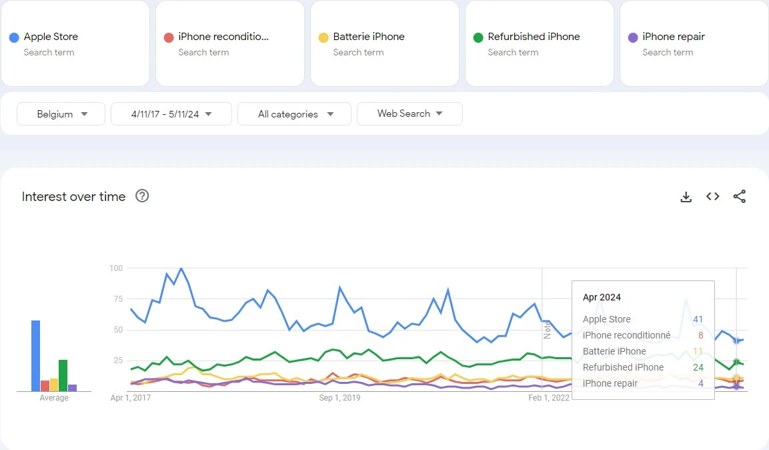Expand the 4/11/17 - 5/11/24 date range
This screenshot has height=450, width=769.
(x=171, y=114)
